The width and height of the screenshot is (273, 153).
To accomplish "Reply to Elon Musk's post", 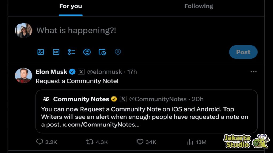I will pos(39,142).
